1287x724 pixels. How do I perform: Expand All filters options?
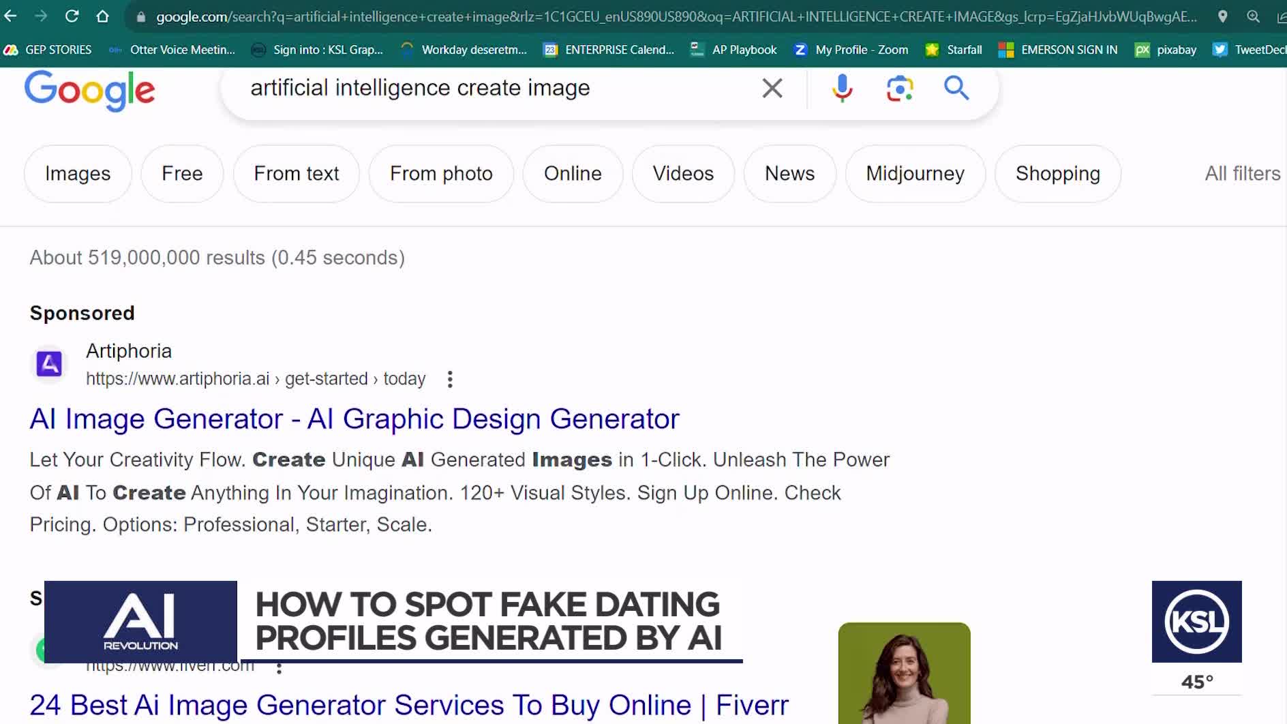pos(1242,173)
